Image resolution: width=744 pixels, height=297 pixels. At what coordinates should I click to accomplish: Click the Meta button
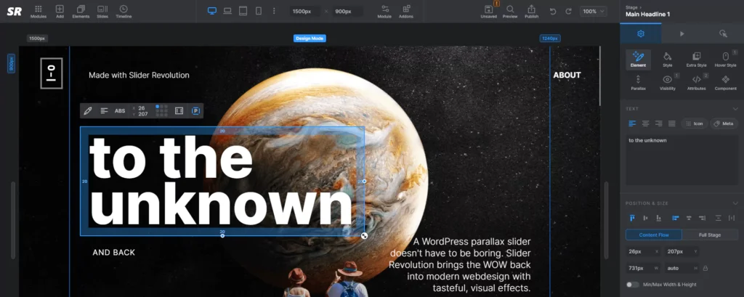point(724,123)
